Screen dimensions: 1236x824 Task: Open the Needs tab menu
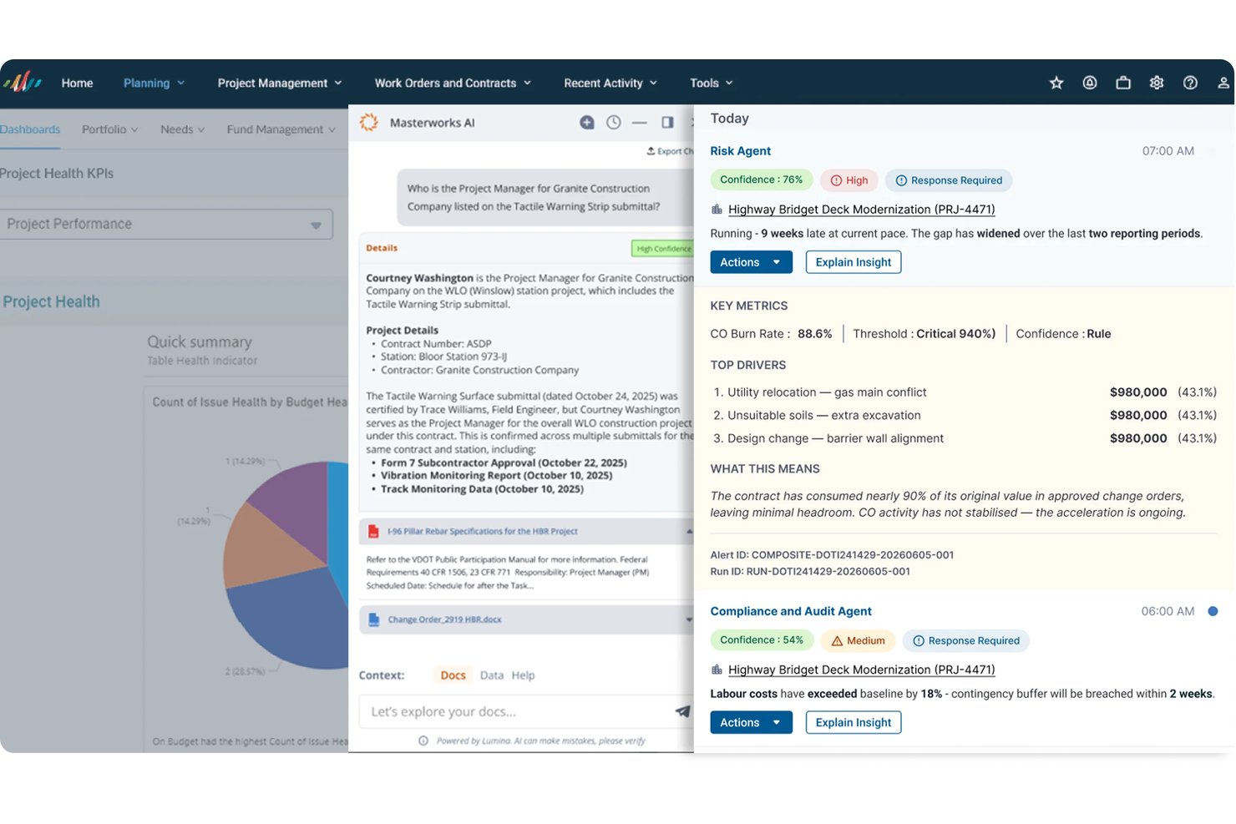pyautogui.click(x=183, y=129)
